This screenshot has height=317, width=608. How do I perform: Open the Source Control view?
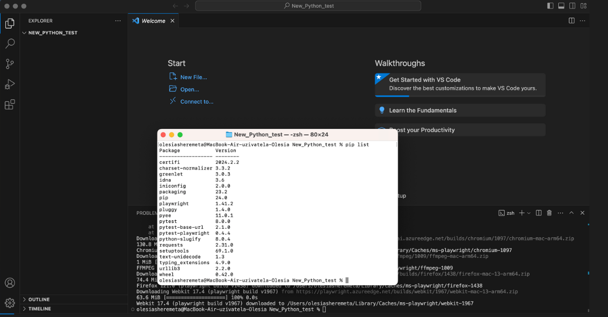[x=10, y=64]
